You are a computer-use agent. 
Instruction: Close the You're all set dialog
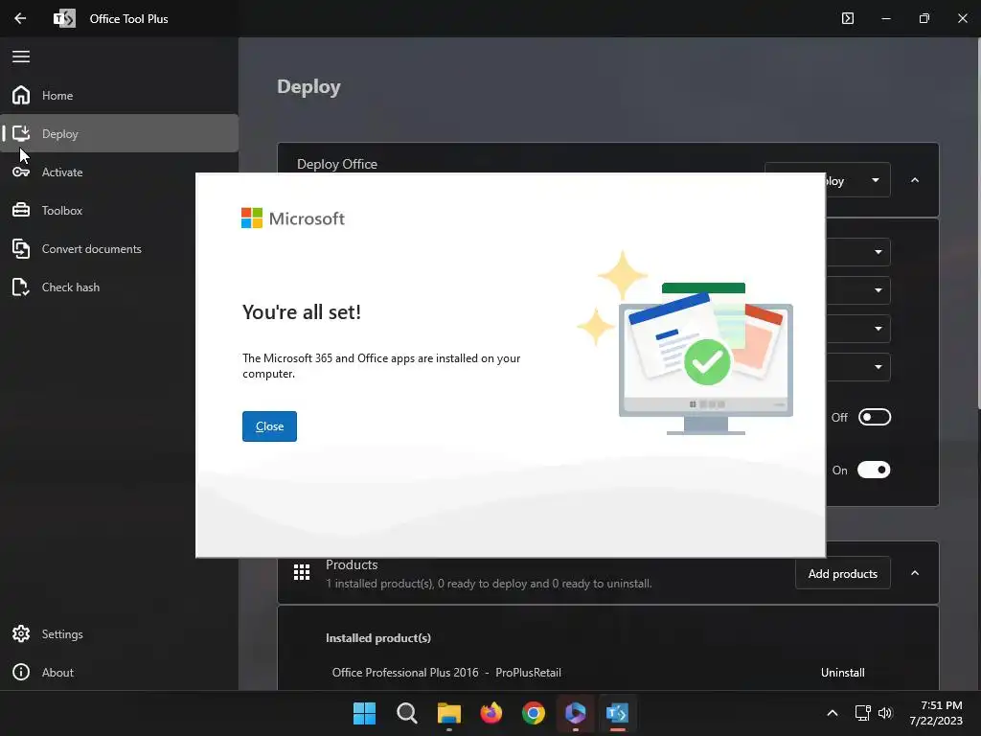pyautogui.click(x=269, y=426)
